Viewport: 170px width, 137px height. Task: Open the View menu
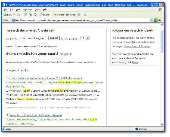pyautogui.click(x=18, y=10)
